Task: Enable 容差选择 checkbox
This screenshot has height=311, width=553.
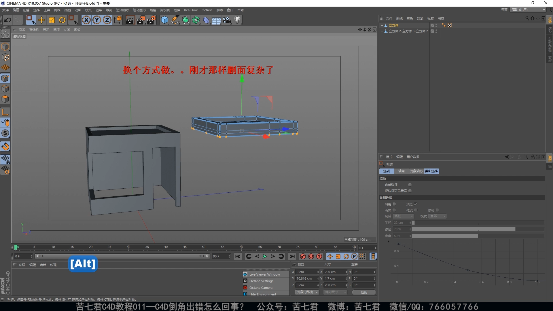Action: click(410, 185)
